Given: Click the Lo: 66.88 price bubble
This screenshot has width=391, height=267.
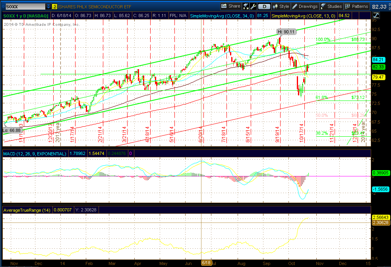Looking at the screenshot, I should [12, 130].
